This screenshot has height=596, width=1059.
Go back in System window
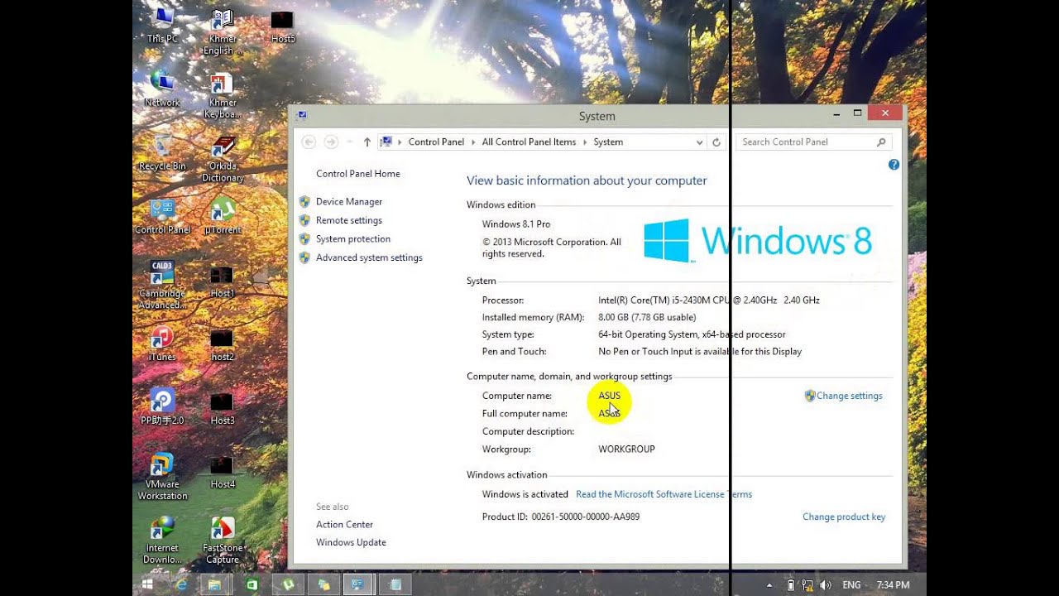coord(309,142)
